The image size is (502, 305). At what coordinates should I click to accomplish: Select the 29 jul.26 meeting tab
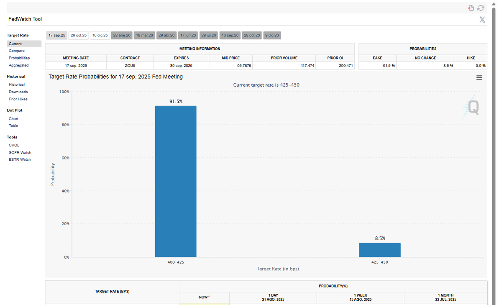[209, 36]
